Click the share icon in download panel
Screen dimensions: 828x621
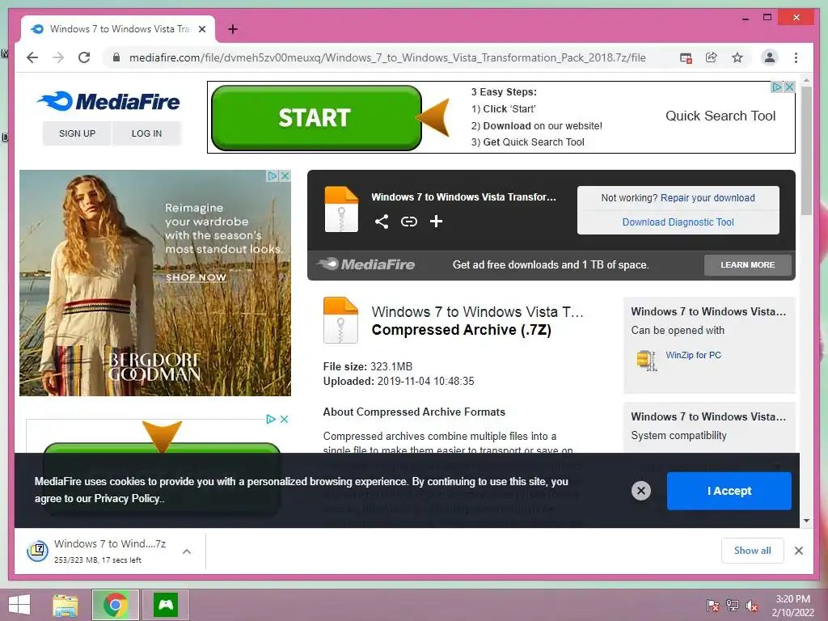point(382,222)
